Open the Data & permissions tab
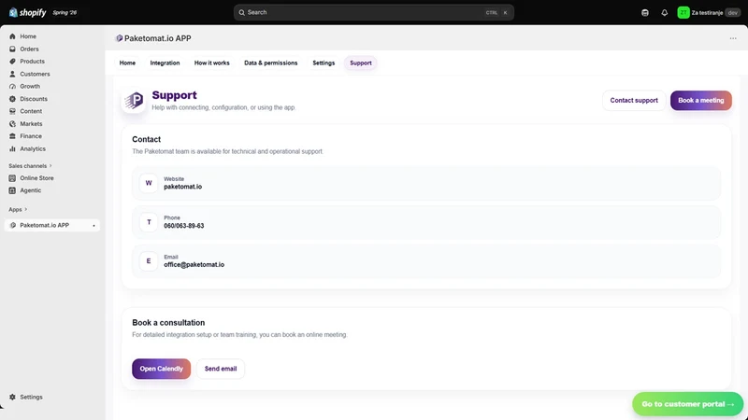The image size is (748, 420). click(270, 63)
